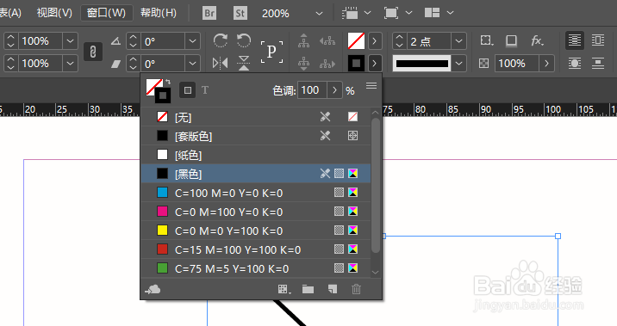Click the Adobe Stock St icon
This screenshot has height=326, width=617.
click(x=240, y=14)
